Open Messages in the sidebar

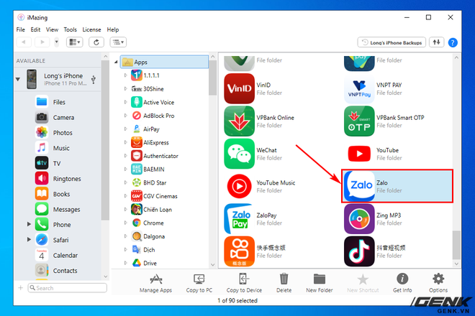[x=67, y=210]
